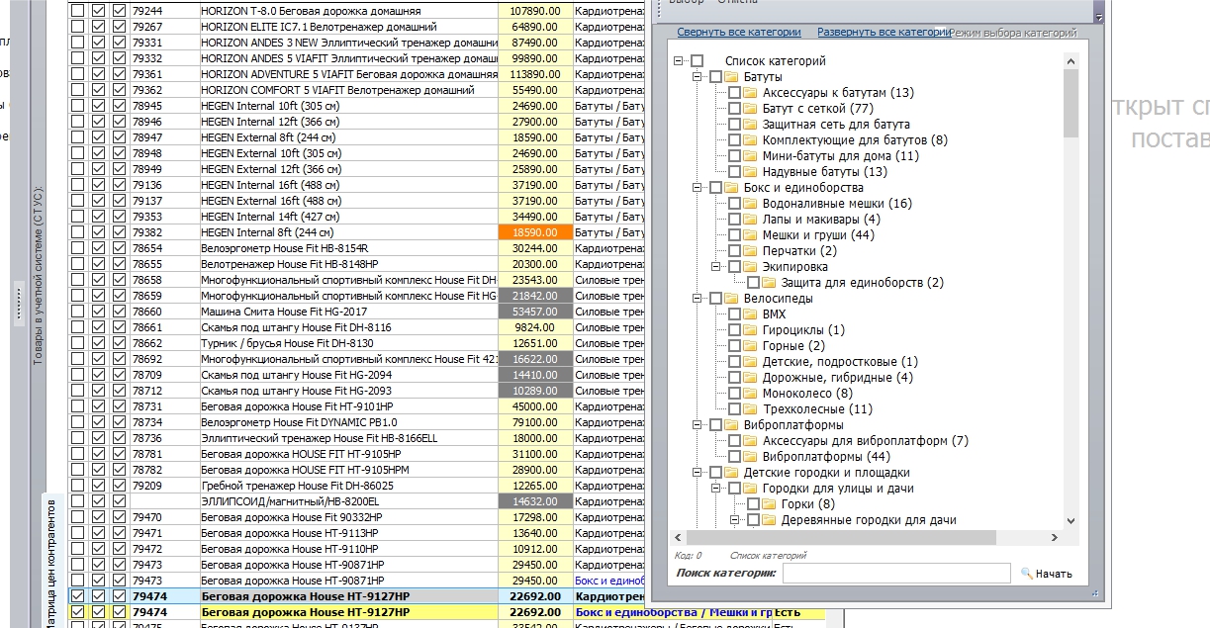Select row Машина Смита House Fit HG-2017

point(356,312)
